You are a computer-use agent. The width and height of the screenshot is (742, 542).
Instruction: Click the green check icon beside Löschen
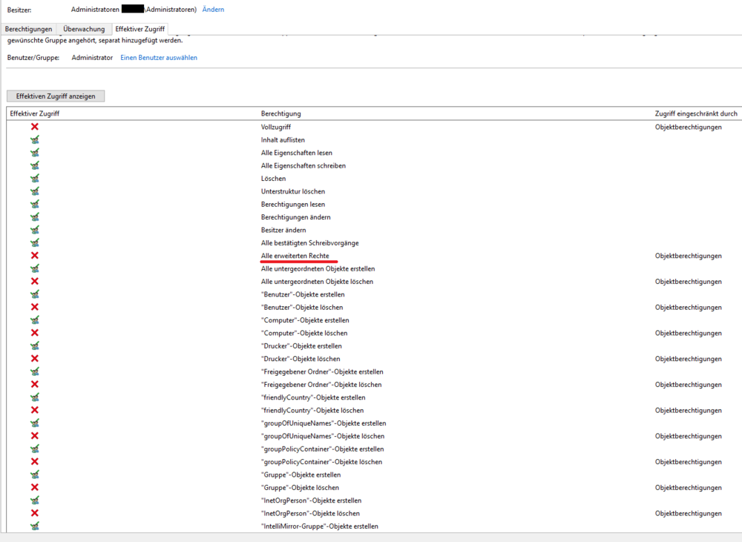point(34,179)
